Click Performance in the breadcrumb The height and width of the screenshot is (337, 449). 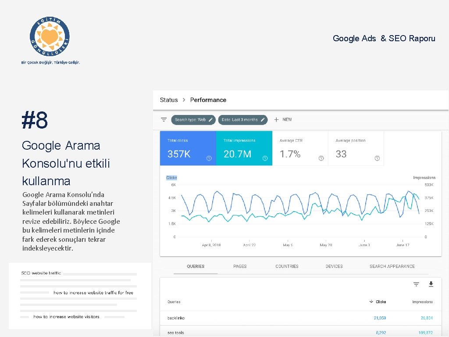pos(208,100)
